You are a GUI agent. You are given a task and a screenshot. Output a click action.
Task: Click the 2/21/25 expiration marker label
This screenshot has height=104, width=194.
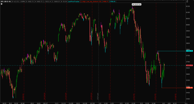(x=134, y=96)
